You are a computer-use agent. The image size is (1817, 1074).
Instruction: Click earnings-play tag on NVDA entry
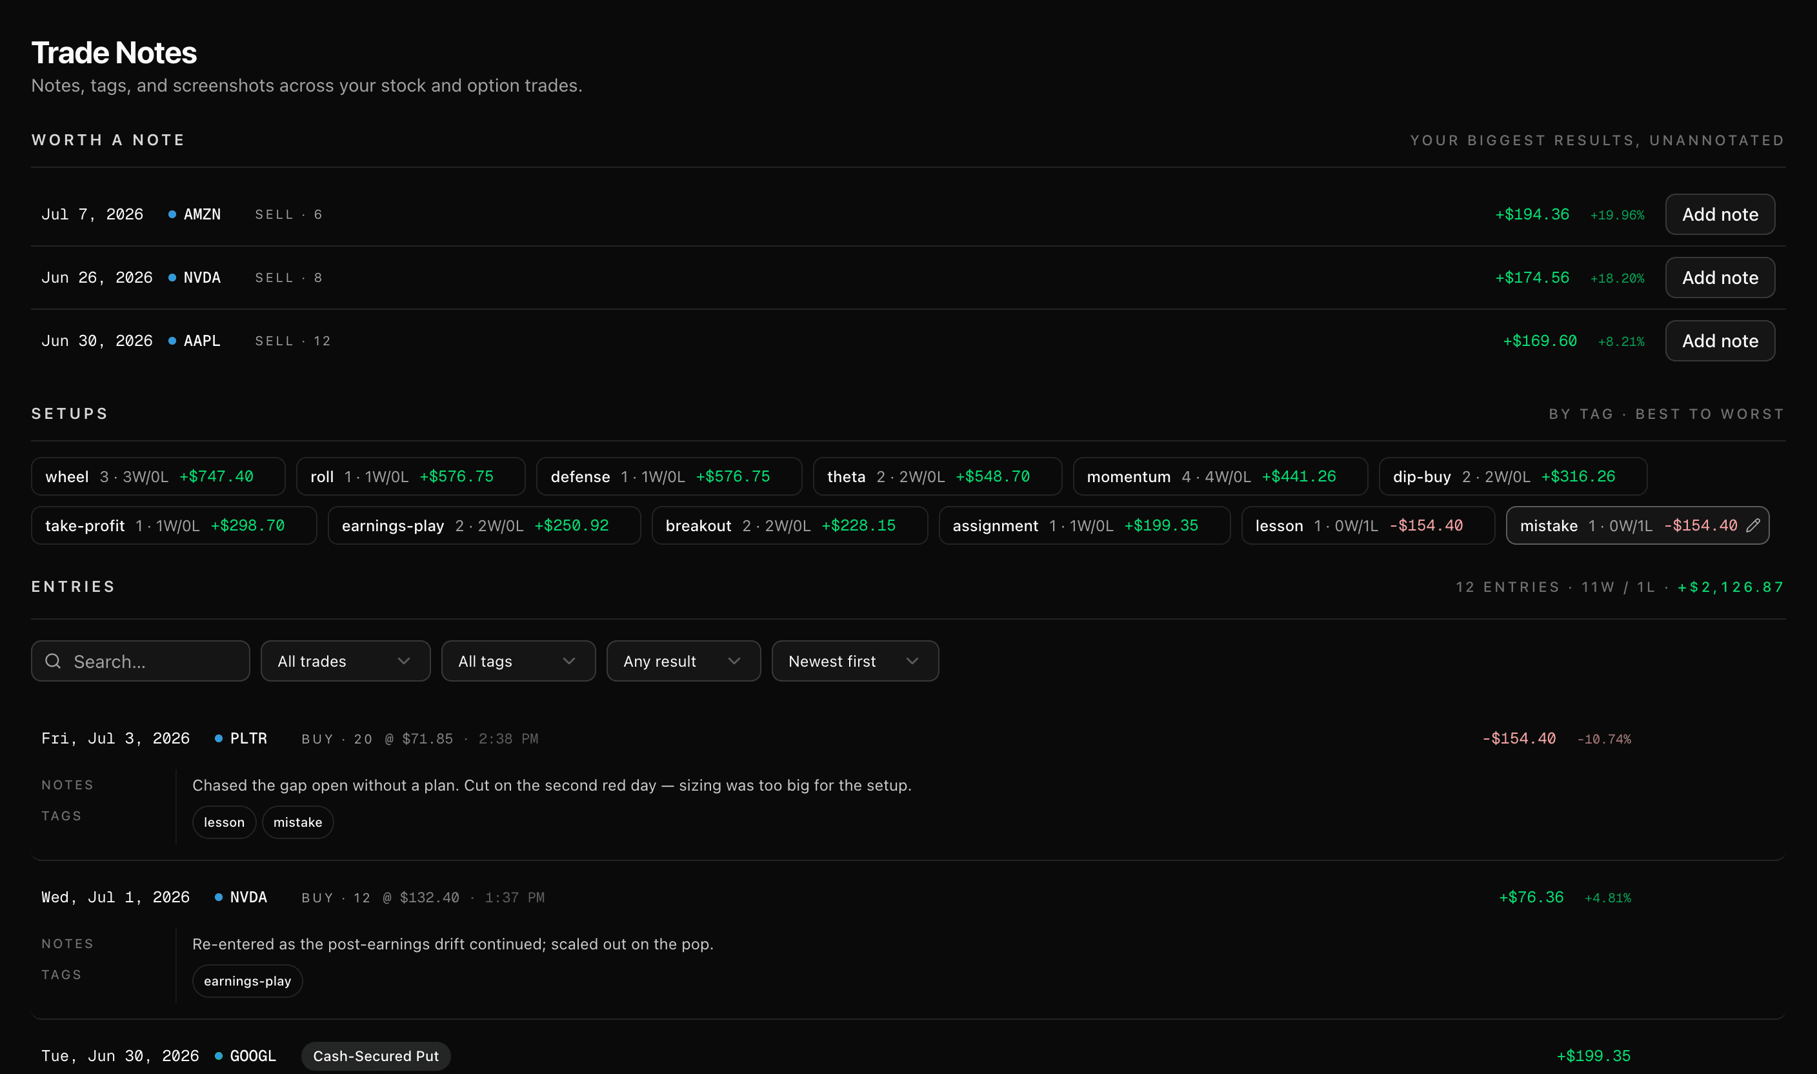[247, 980]
